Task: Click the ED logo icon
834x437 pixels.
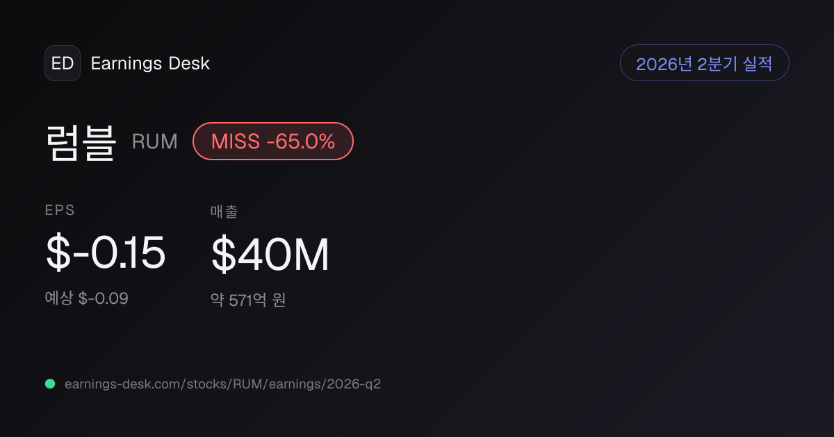Action: (x=63, y=63)
